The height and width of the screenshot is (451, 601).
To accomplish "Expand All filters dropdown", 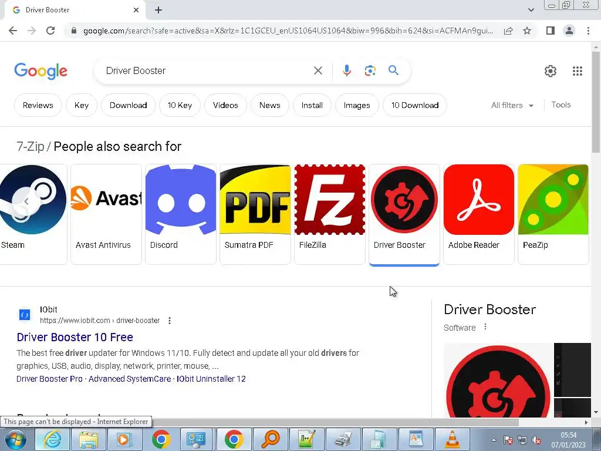I will [512, 105].
